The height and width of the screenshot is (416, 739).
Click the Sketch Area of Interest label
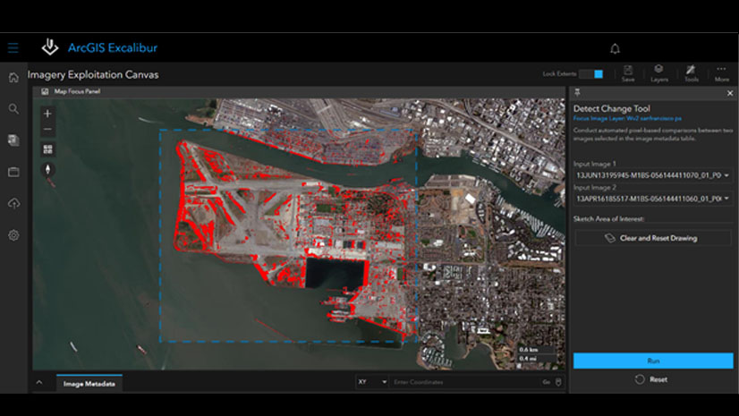coord(608,218)
